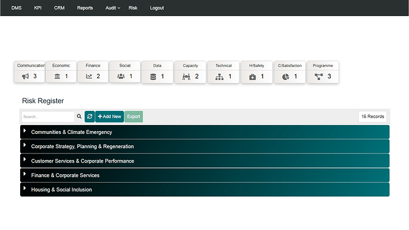
Task: Filter by the Technical category label
Action: coord(223,66)
